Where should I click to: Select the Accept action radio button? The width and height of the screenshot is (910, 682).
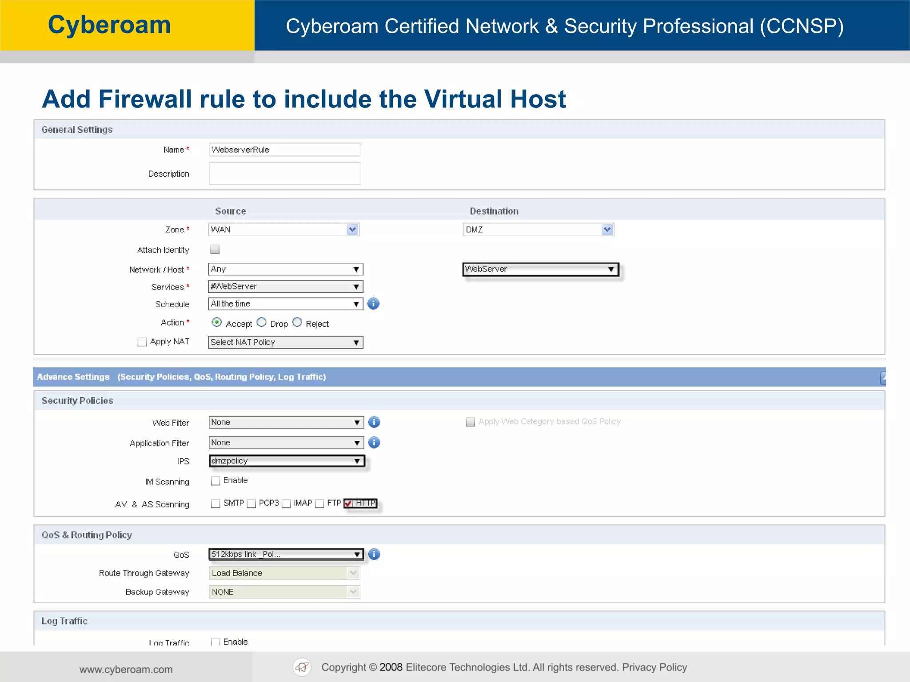217,322
